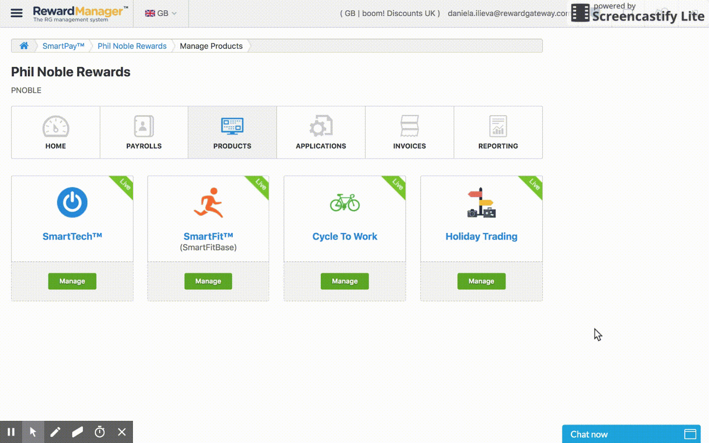The width and height of the screenshot is (709, 443).
Task: Select the Screencastify eraser tool
Action: point(78,432)
